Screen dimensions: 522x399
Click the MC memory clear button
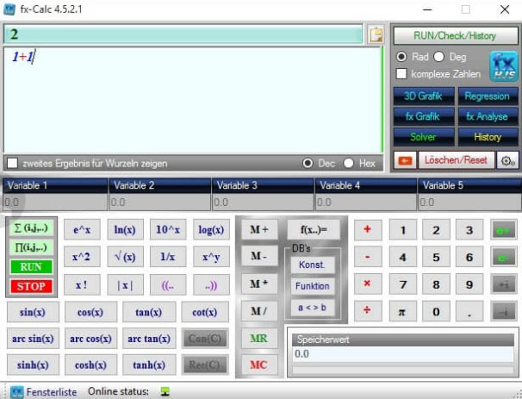(259, 365)
